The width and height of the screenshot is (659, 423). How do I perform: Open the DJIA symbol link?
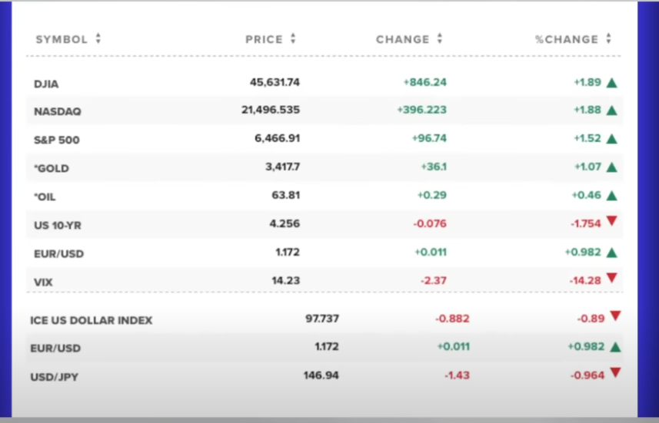(x=46, y=84)
